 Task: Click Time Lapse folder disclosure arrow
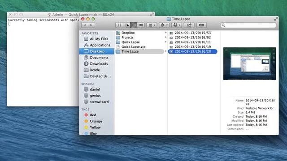pos(165,51)
